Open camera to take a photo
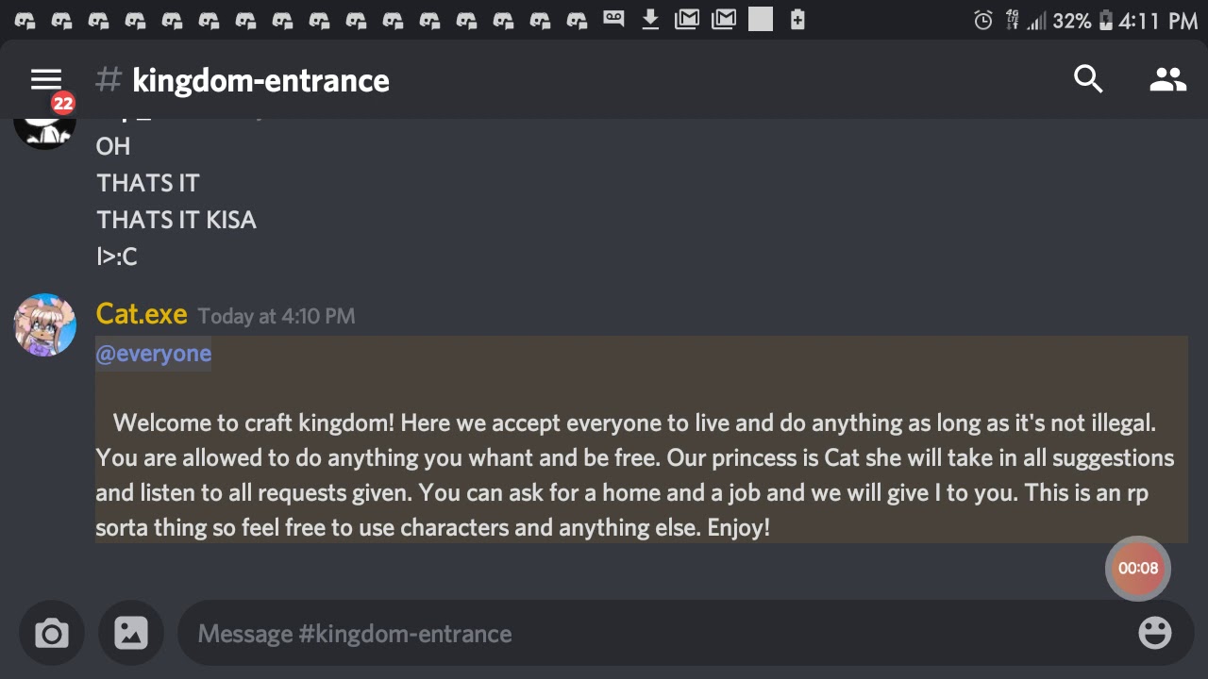This screenshot has height=679, width=1208. click(52, 633)
